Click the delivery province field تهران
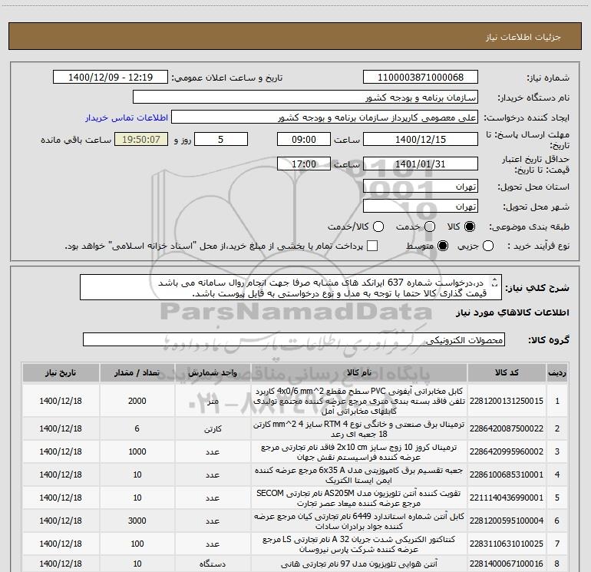This screenshot has width=591, height=572. (421, 187)
